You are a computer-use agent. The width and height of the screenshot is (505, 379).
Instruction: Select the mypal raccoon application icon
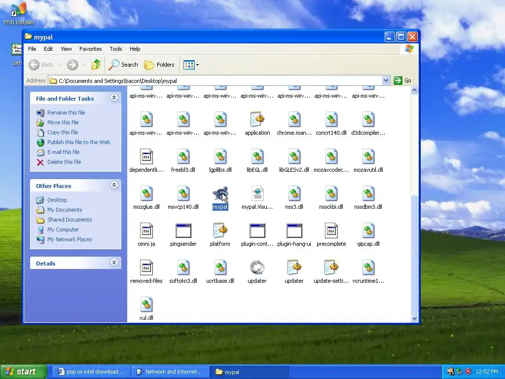(220, 194)
